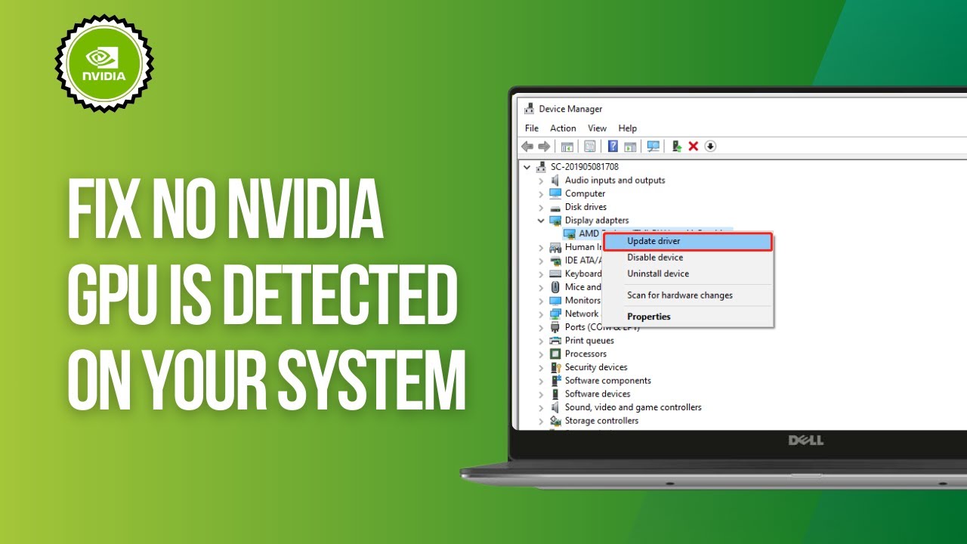Expand the Disk drives category
The width and height of the screenshot is (967, 544).
pyautogui.click(x=541, y=207)
